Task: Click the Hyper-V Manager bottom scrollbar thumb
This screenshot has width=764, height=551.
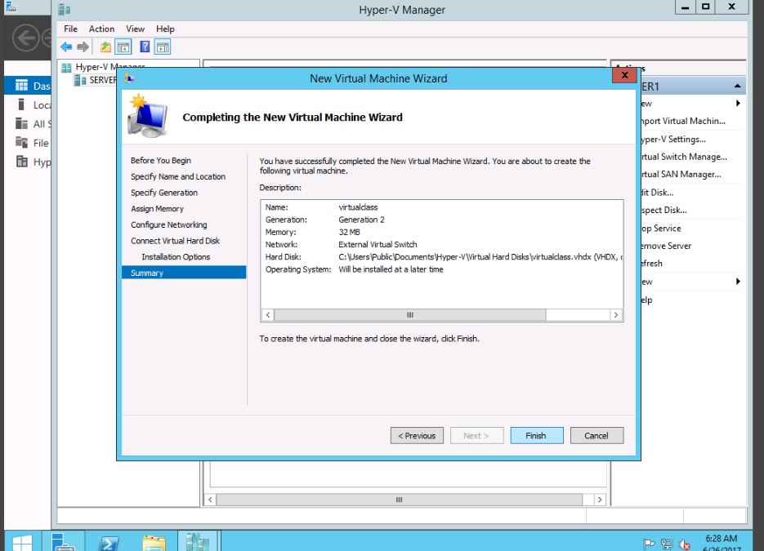Action: click(x=399, y=500)
